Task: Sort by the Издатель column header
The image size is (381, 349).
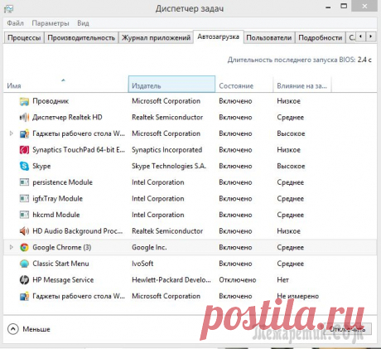Action: (x=171, y=84)
